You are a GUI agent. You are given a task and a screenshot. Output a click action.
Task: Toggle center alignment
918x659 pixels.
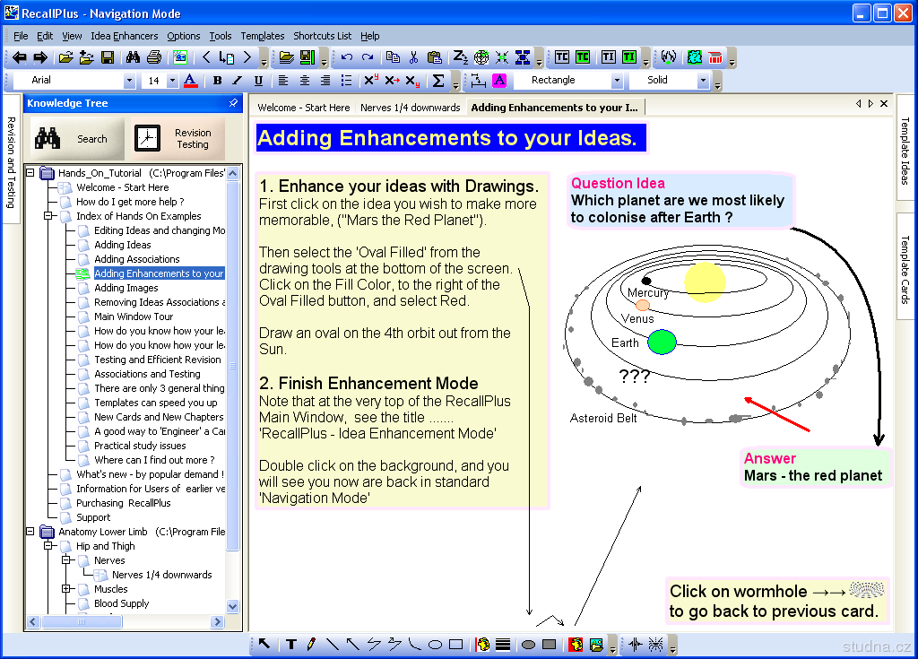pyautogui.click(x=305, y=81)
